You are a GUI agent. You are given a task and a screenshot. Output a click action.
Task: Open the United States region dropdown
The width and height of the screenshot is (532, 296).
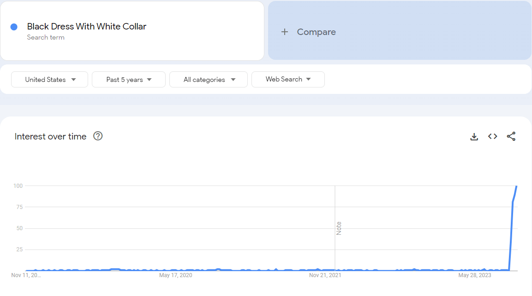49,80
